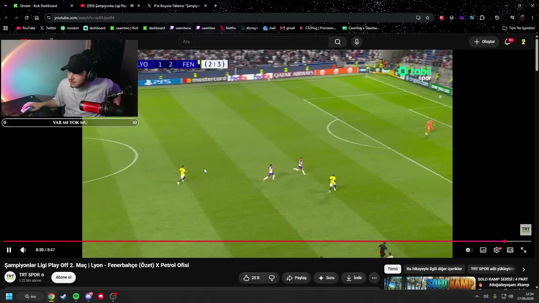This screenshot has height=303, width=539.
Task: Click the İndir download button
Action: coord(354,278)
